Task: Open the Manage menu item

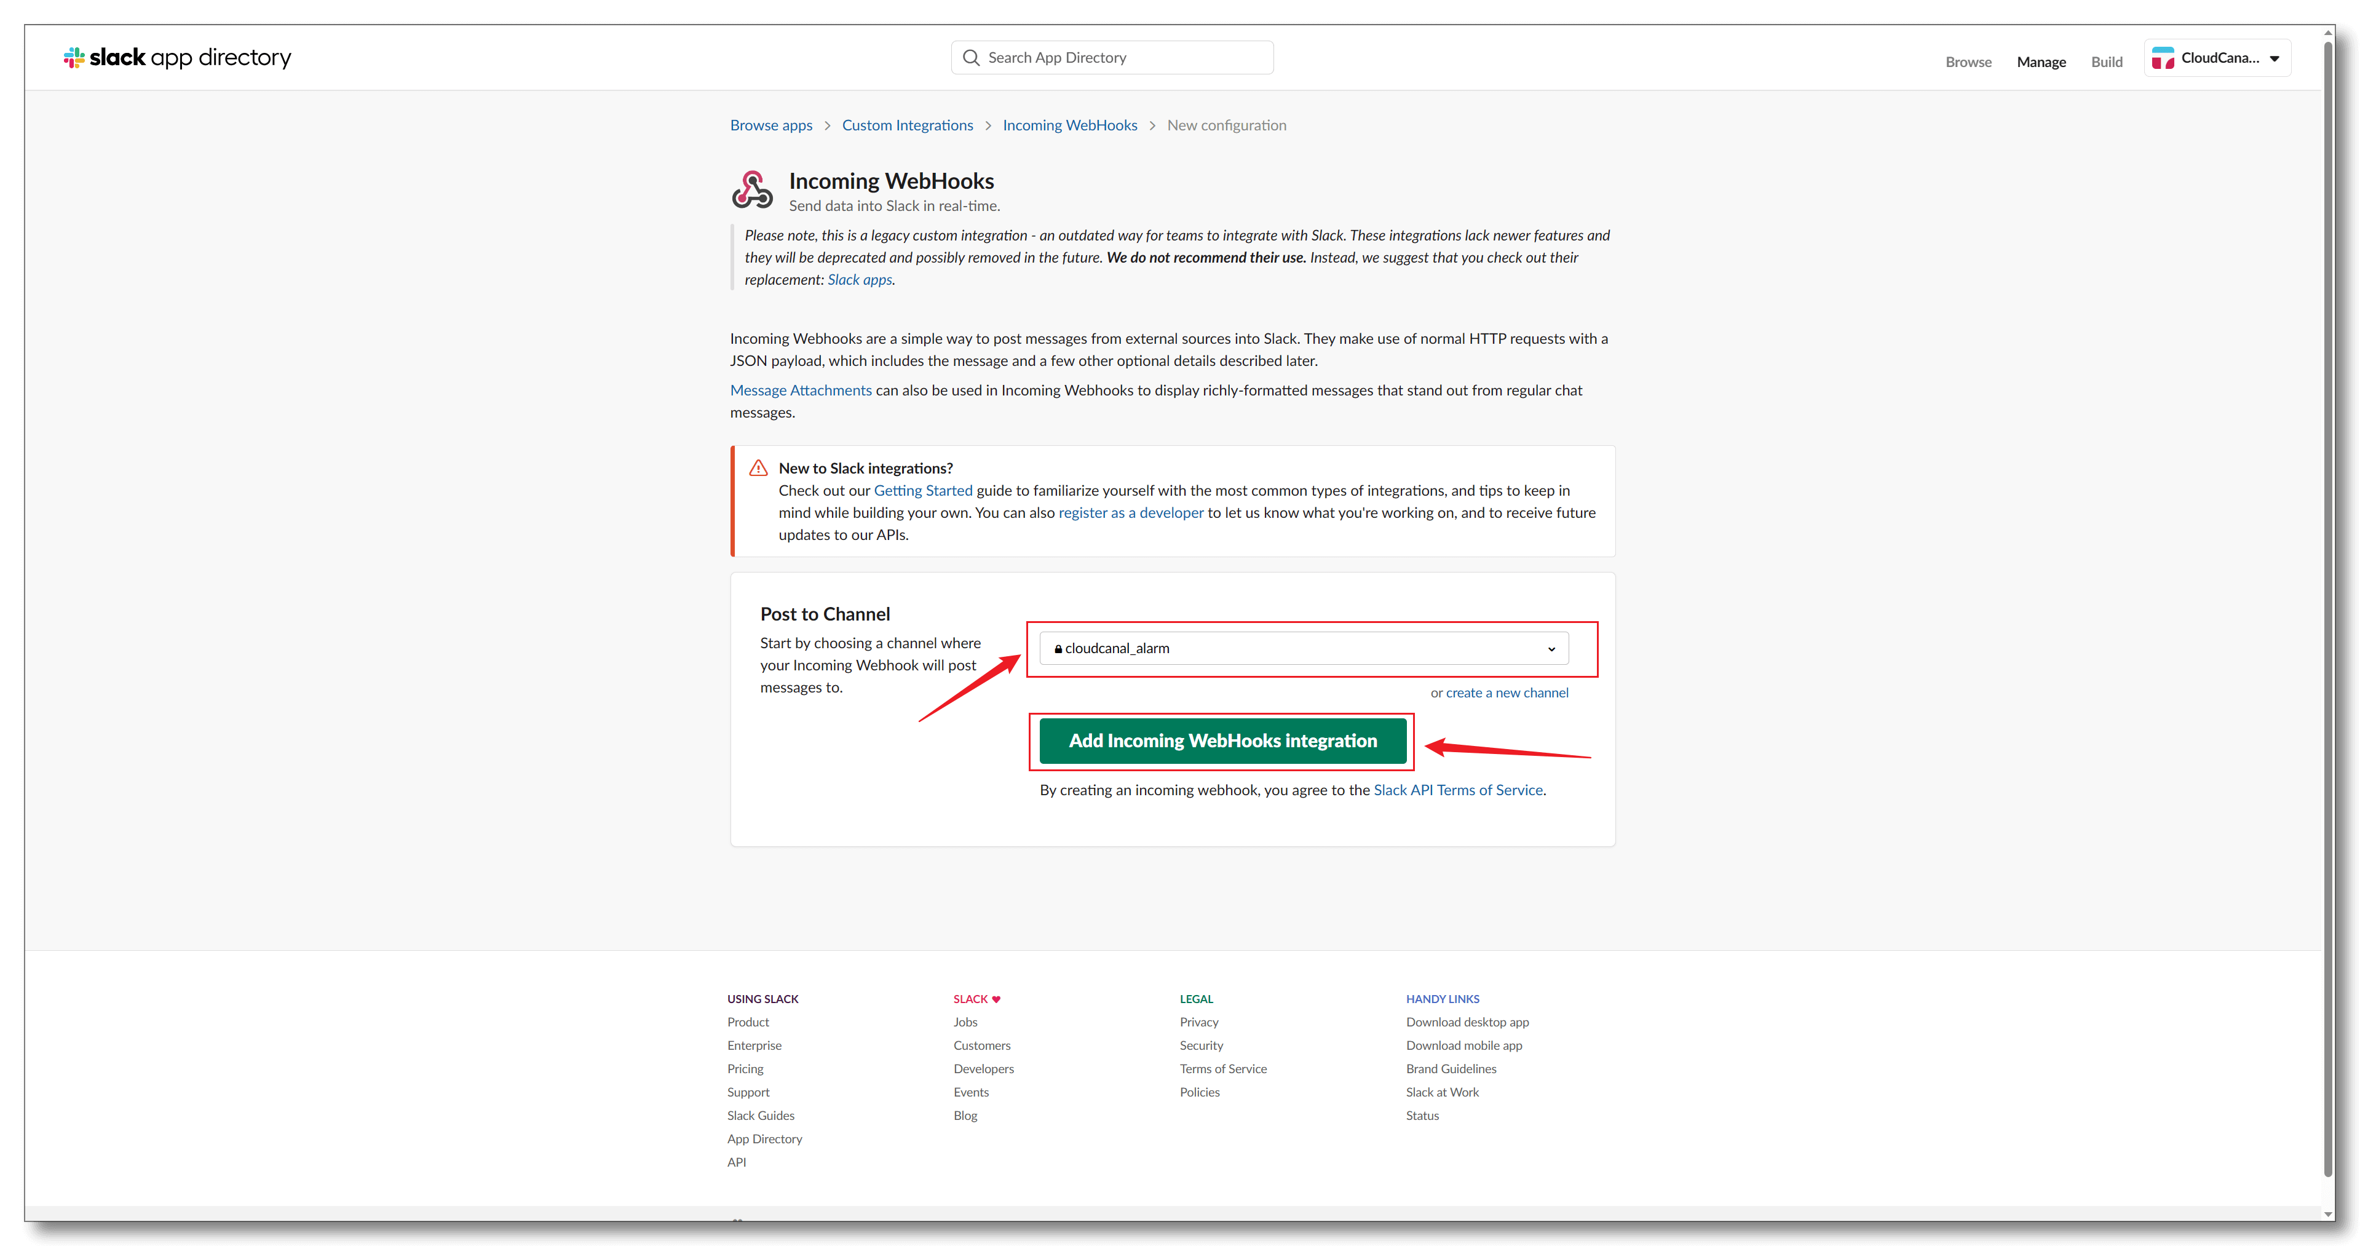Action: (2041, 62)
